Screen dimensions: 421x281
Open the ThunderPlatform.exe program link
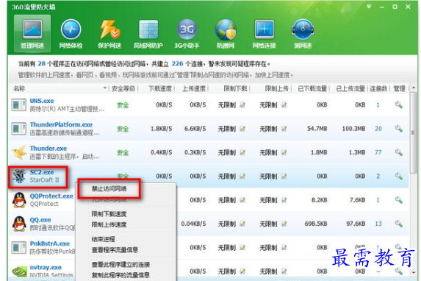[x=61, y=124]
